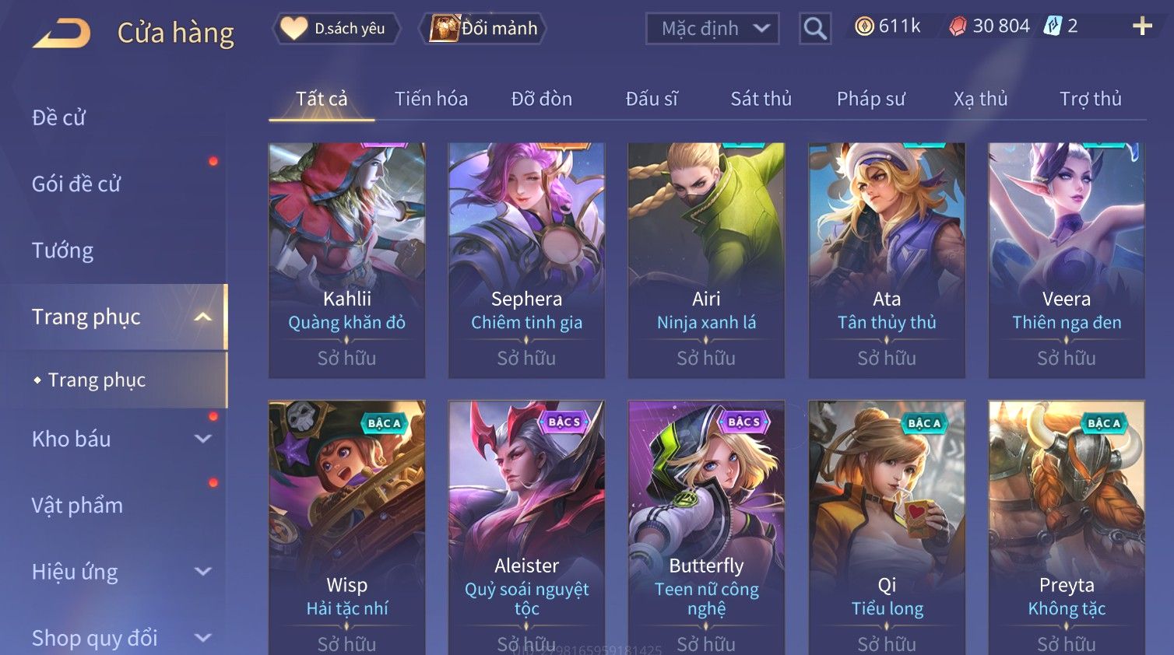Open the heart D.sách yêu wishlist

coord(336,29)
